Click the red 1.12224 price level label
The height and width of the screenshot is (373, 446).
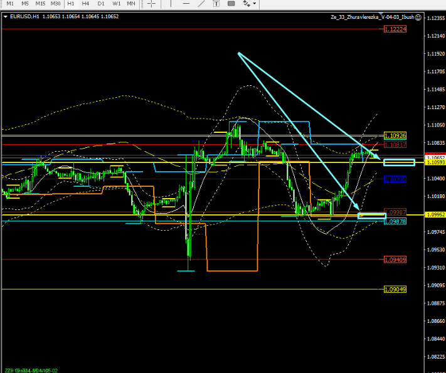395,29
